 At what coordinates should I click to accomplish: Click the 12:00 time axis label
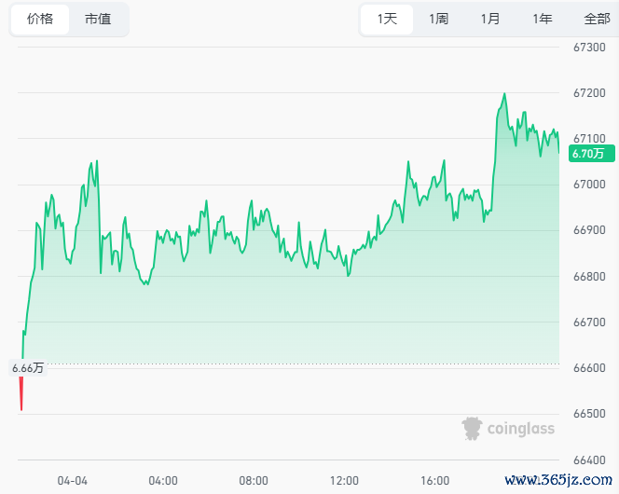pos(344,481)
